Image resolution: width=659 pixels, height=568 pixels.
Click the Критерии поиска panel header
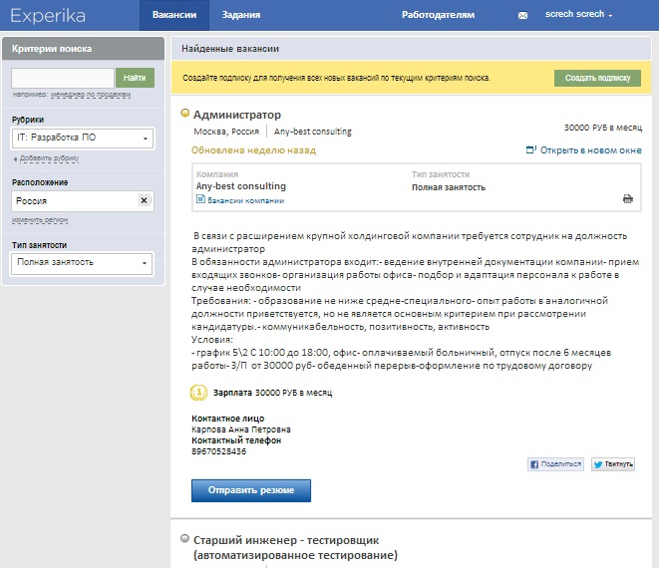(x=83, y=48)
